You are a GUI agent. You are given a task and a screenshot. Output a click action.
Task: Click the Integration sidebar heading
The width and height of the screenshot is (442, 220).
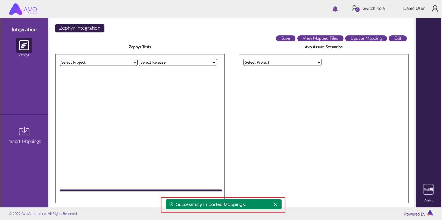pyautogui.click(x=24, y=29)
